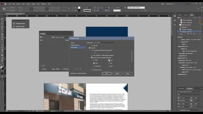Screen dimensions: 203x114
Task: Switch to the Paragraph tab
Action: [x=181, y=89]
